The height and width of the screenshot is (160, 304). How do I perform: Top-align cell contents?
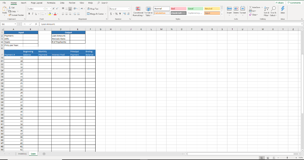63,9
